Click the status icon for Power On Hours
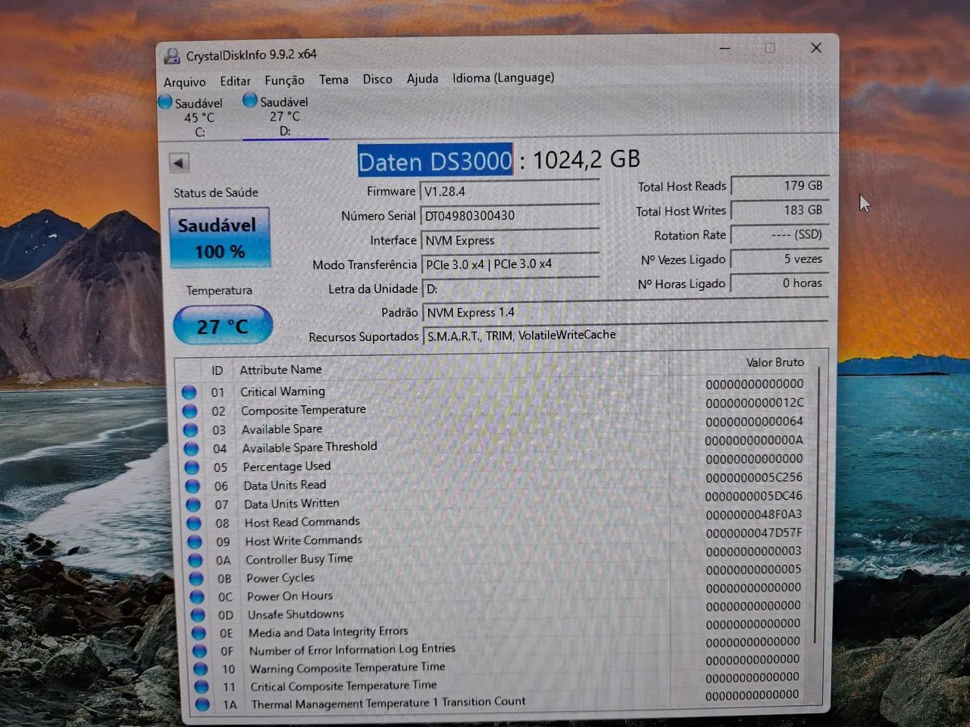The height and width of the screenshot is (727, 970). click(x=197, y=597)
